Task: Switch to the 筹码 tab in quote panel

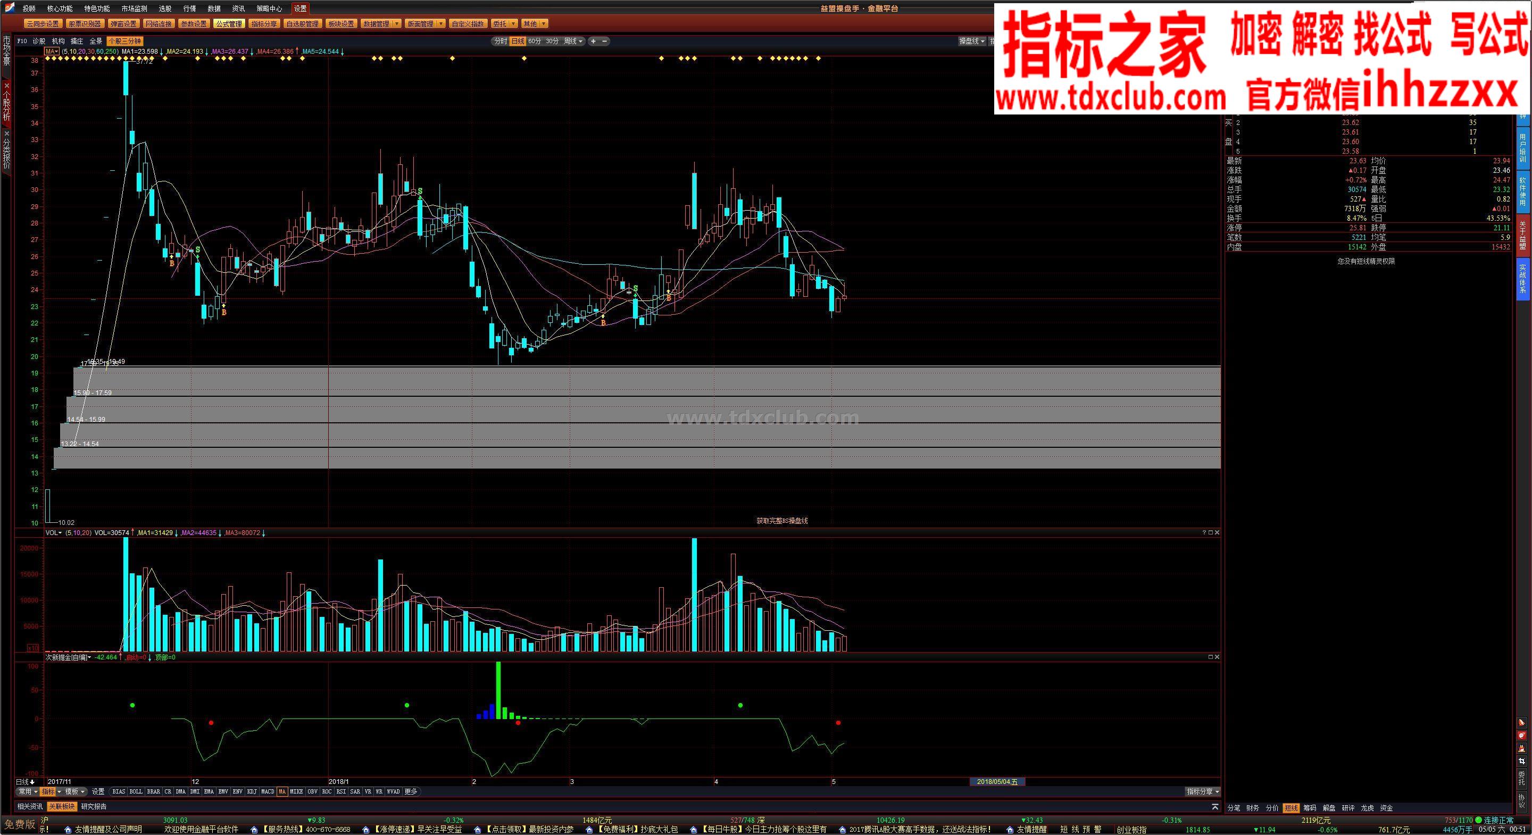Action: pyautogui.click(x=1310, y=808)
